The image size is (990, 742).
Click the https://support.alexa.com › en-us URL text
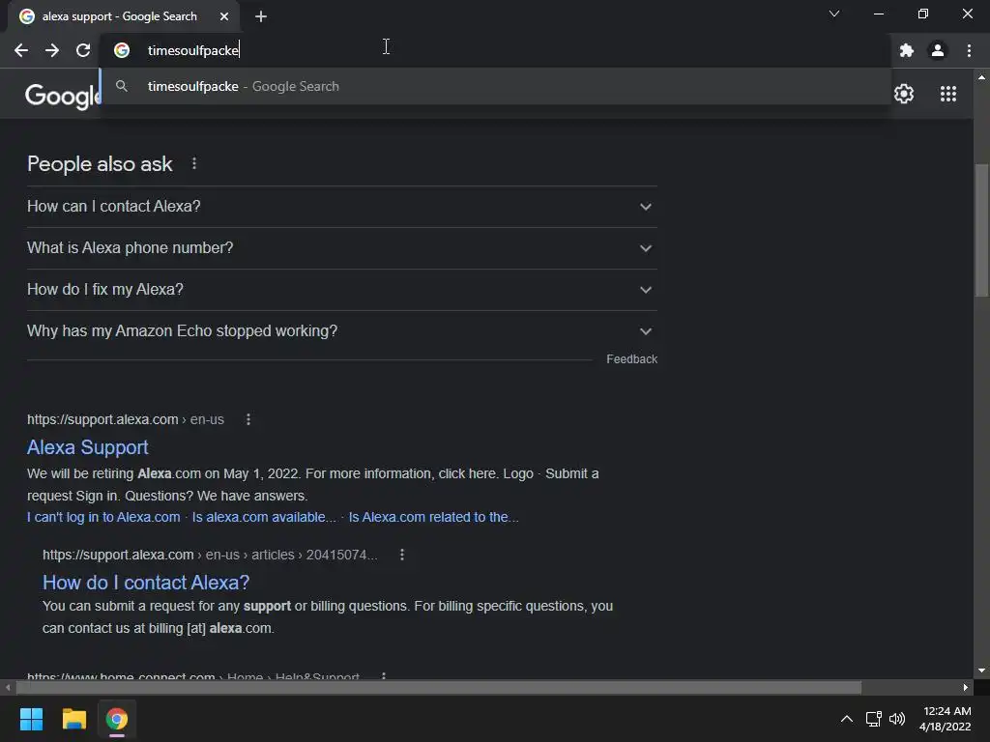126,419
